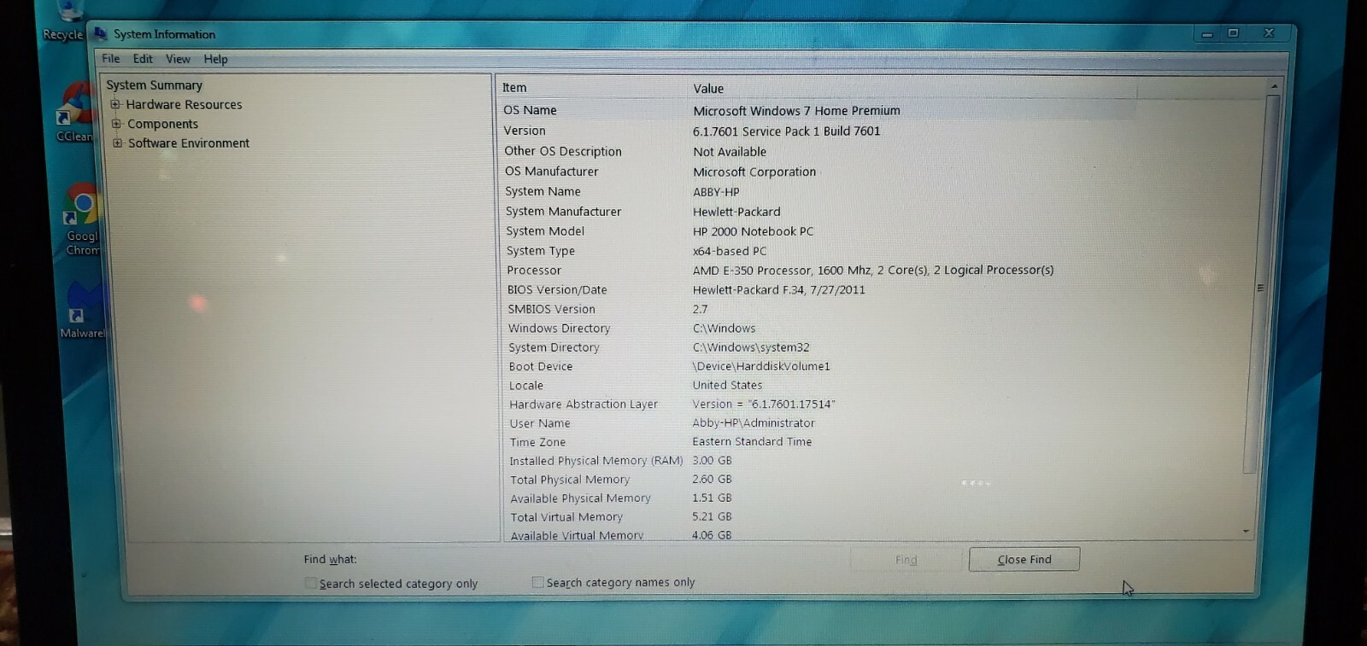This screenshot has height=646, width=1367.
Task: Select the System Model row item
Action: click(545, 230)
